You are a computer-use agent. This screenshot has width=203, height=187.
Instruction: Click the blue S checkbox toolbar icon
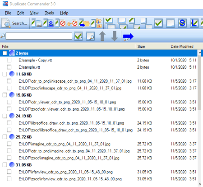182,23
